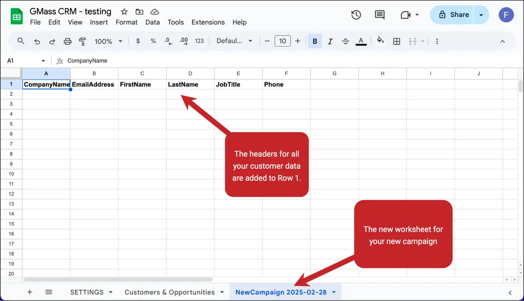The image size is (524, 301).
Task: Select the JobTitle header cell
Action: point(238,84)
